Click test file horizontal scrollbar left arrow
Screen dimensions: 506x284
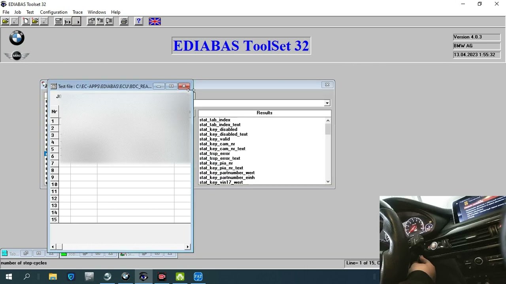[x=53, y=247]
